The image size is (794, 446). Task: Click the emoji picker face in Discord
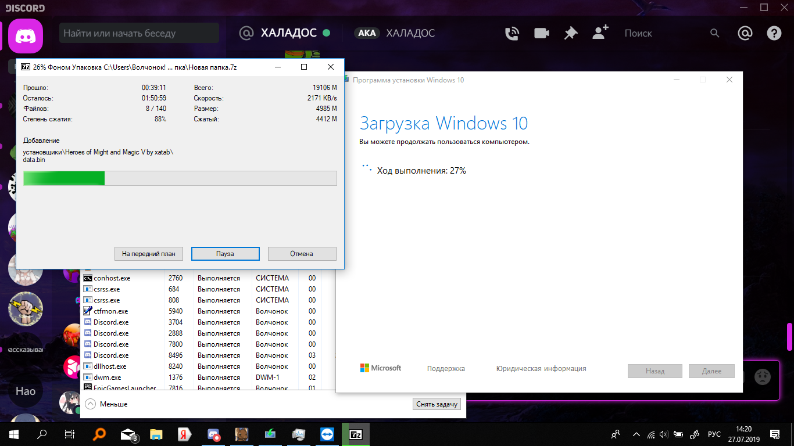(x=763, y=377)
